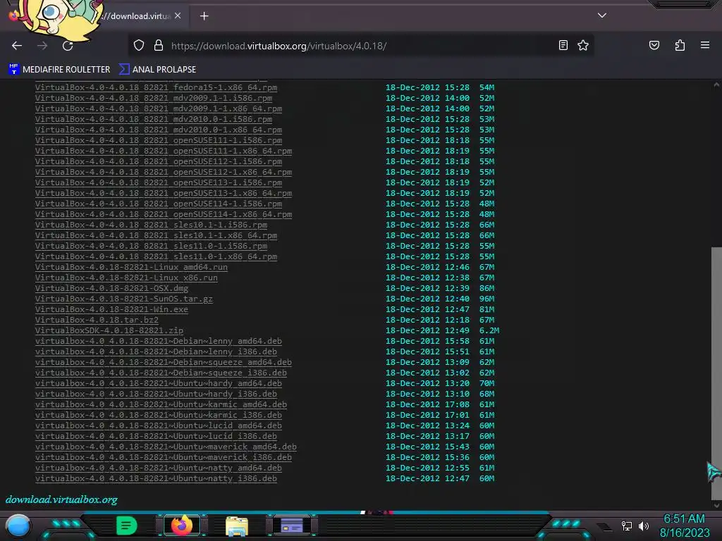Viewport: 722px width, 541px height.
Task: Open the Debian~lenny_amd64.deb link
Action: tap(159, 342)
